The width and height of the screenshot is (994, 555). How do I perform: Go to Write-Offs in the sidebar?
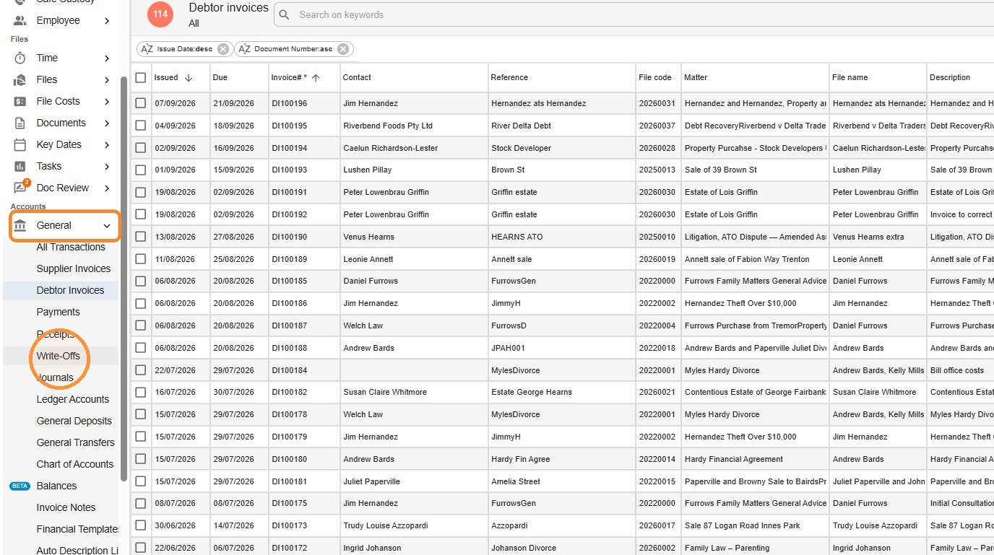(59, 356)
